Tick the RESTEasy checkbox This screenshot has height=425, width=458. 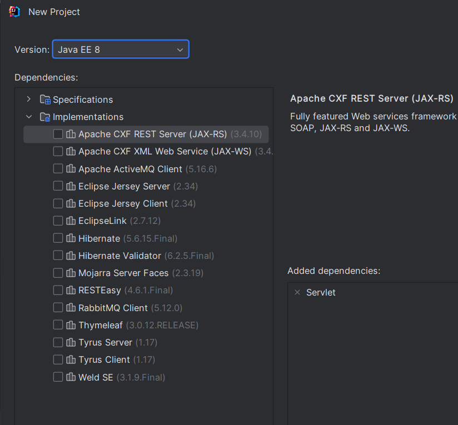click(58, 290)
